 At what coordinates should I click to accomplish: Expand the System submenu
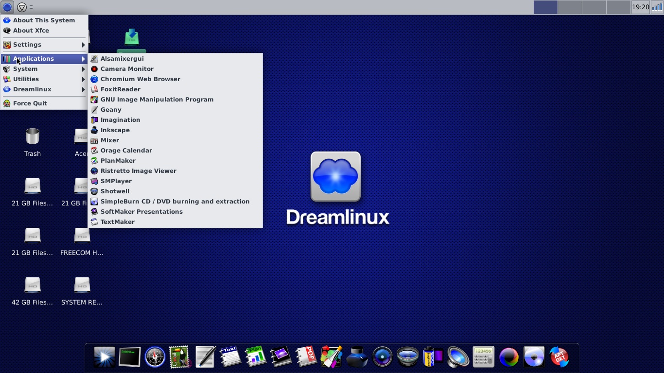coord(44,69)
